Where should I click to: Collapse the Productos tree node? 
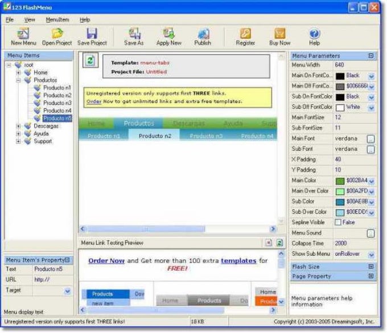point(18,80)
